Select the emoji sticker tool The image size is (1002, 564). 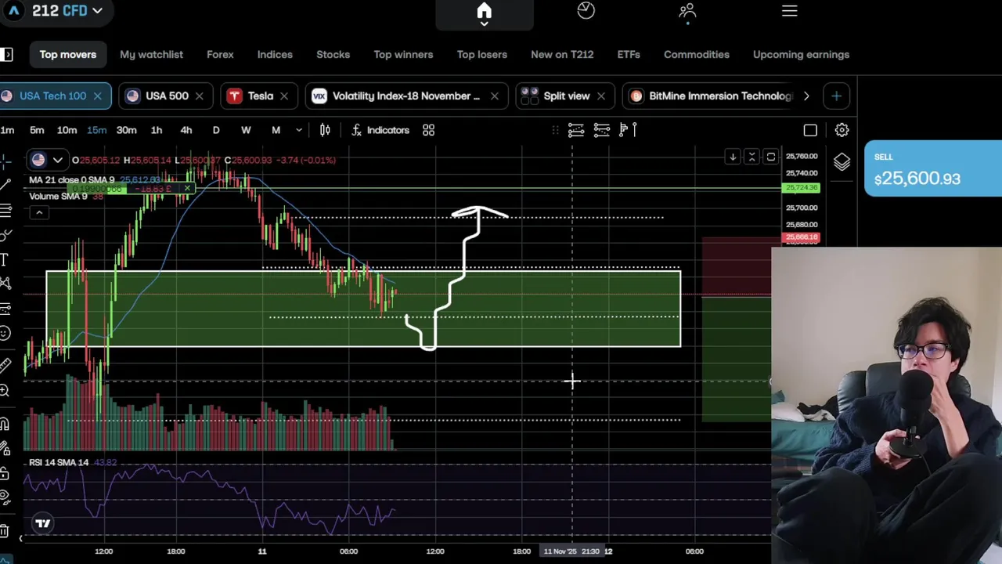click(5, 334)
